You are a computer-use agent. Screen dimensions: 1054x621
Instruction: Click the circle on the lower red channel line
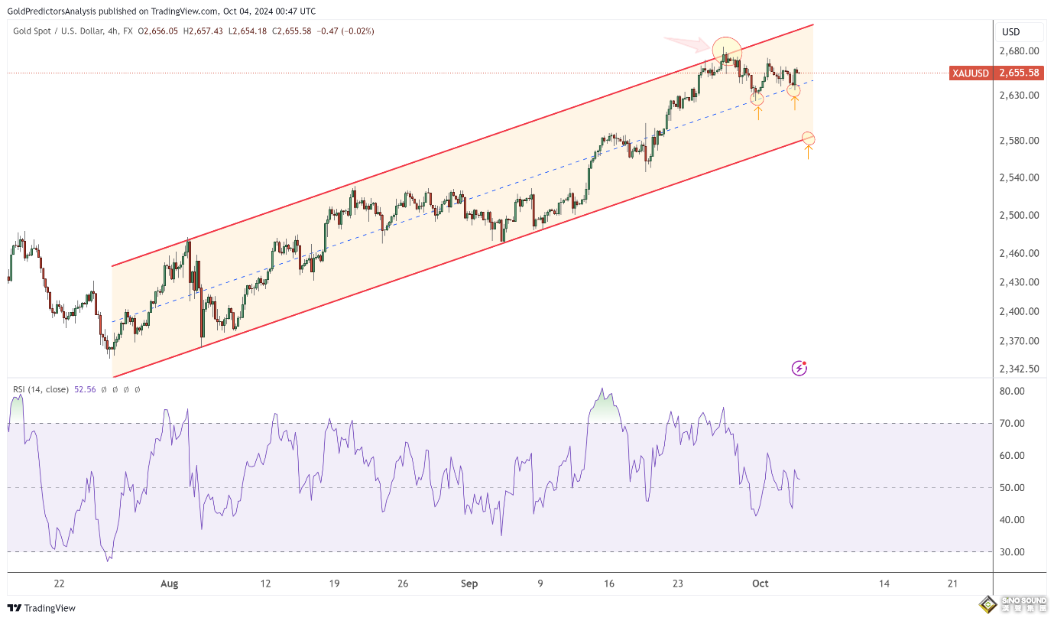(x=808, y=138)
